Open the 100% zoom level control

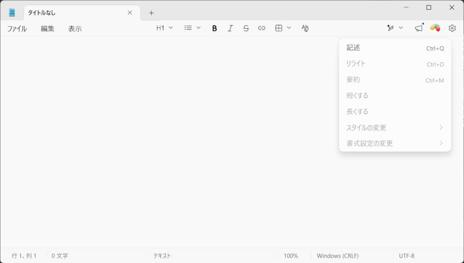click(x=291, y=256)
